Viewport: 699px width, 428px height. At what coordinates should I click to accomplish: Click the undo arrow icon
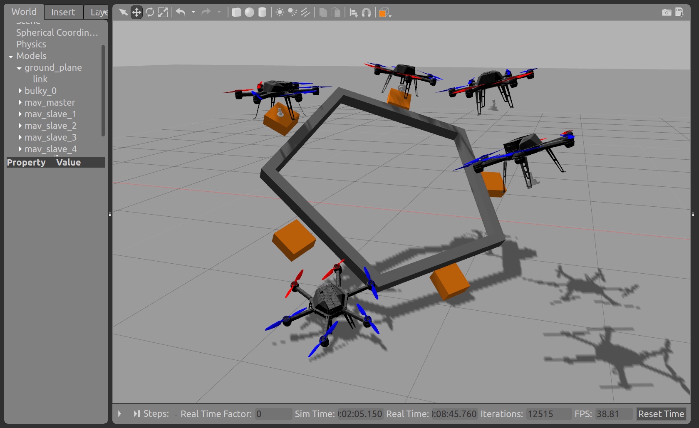(181, 12)
